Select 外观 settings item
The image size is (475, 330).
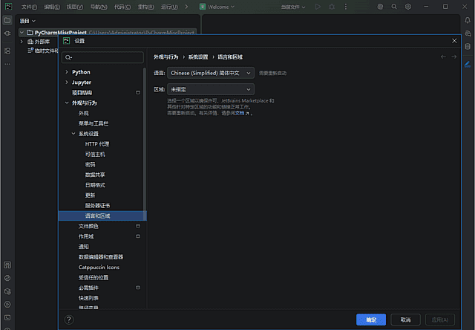click(x=84, y=113)
